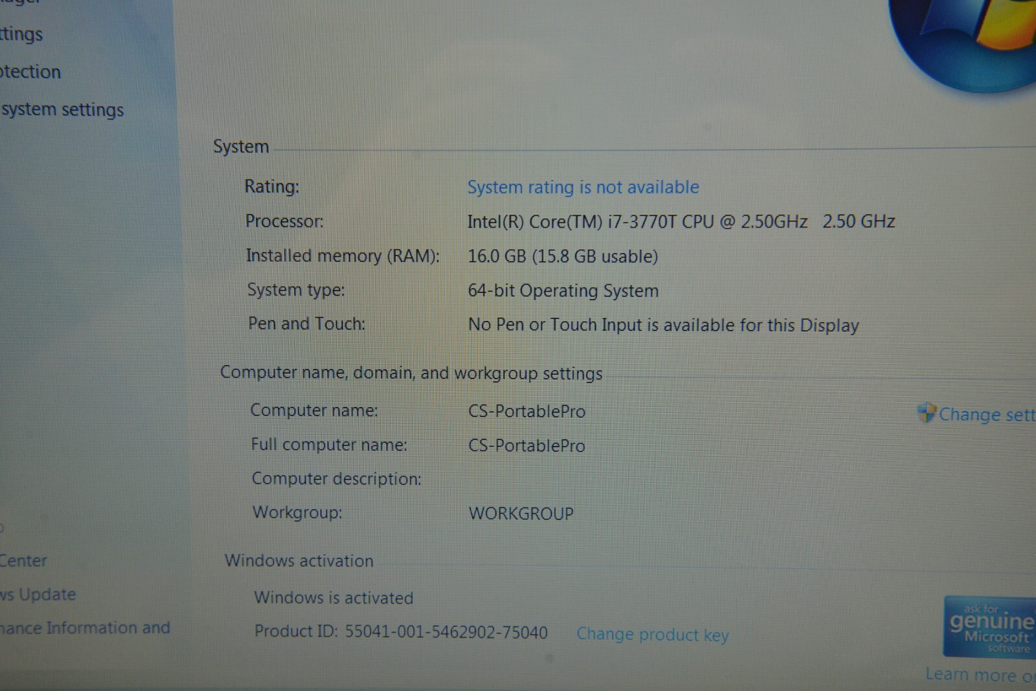The image size is (1036, 691).
Task: Open Windows Update from the sidebar
Action: coord(38,595)
